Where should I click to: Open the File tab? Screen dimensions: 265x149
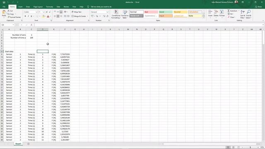click(4, 7)
